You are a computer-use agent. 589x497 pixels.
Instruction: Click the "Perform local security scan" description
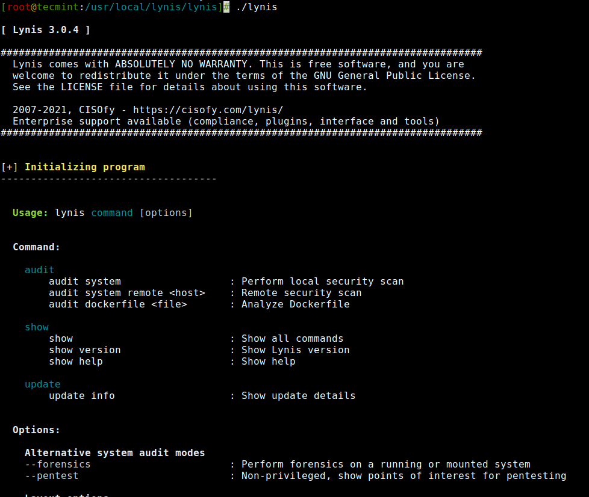pos(322,282)
